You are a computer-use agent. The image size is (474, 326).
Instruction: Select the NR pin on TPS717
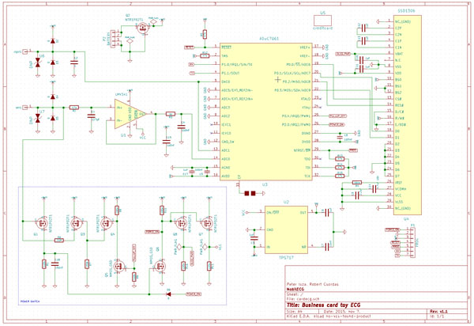coord(304,247)
